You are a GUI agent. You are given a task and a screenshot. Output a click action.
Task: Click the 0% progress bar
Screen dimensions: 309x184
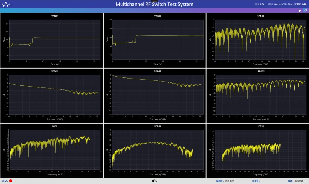[x=154, y=181]
